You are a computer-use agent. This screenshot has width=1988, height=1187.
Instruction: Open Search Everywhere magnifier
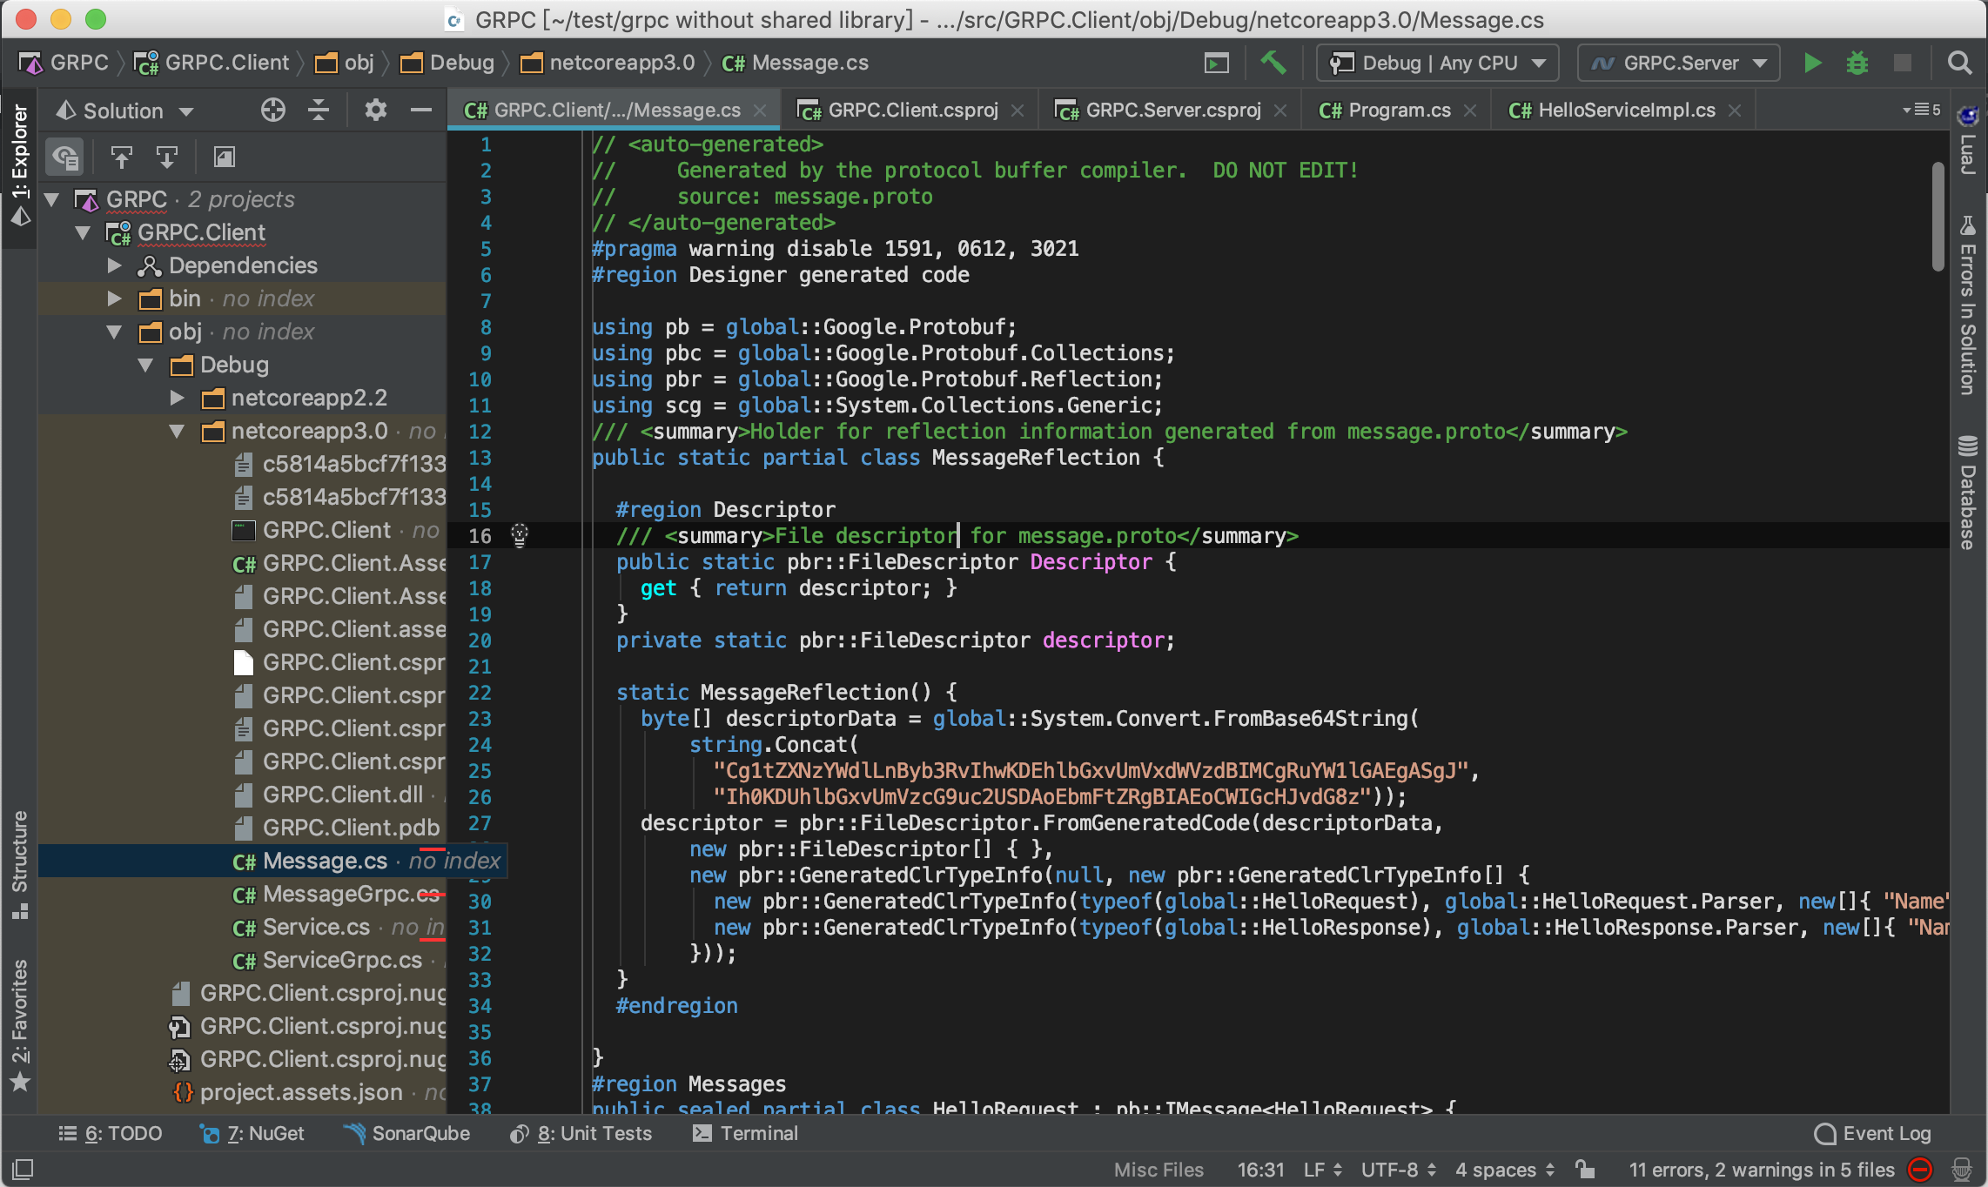click(1959, 63)
